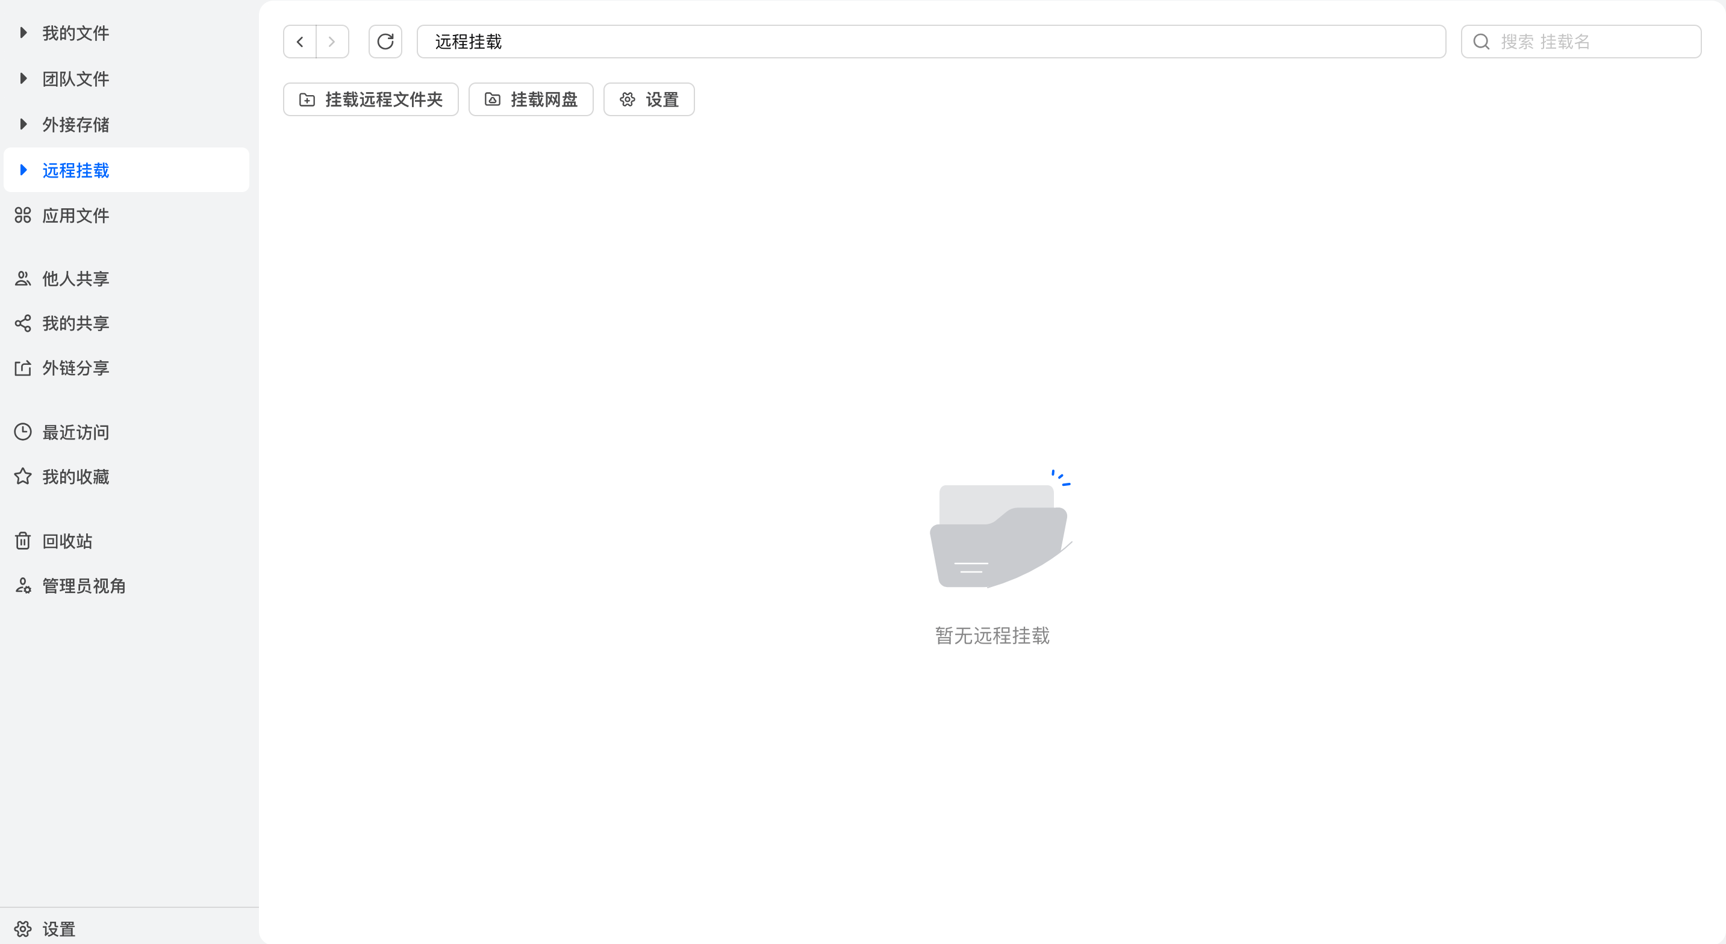
Task: Click the 挂载远程文件夹 button
Action: (x=370, y=99)
